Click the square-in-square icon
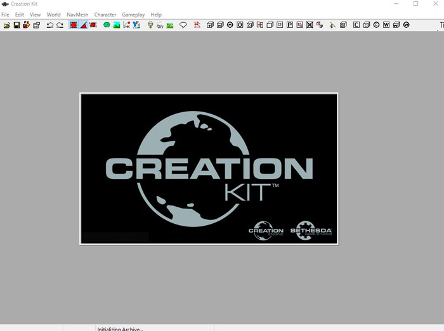 click(280, 25)
